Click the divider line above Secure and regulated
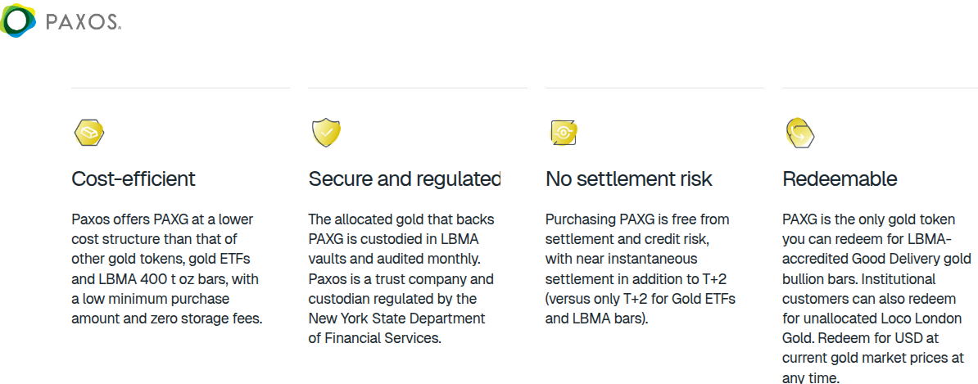Image resolution: width=978 pixels, height=384 pixels. pyautogui.click(x=418, y=88)
